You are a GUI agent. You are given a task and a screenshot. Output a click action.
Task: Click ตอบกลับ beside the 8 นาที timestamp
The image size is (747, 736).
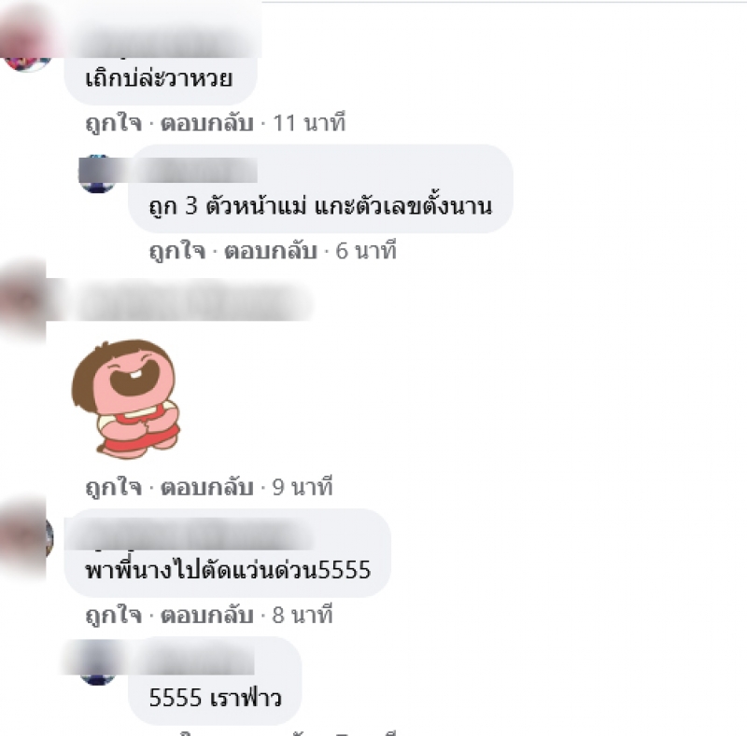(x=206, y=615)
